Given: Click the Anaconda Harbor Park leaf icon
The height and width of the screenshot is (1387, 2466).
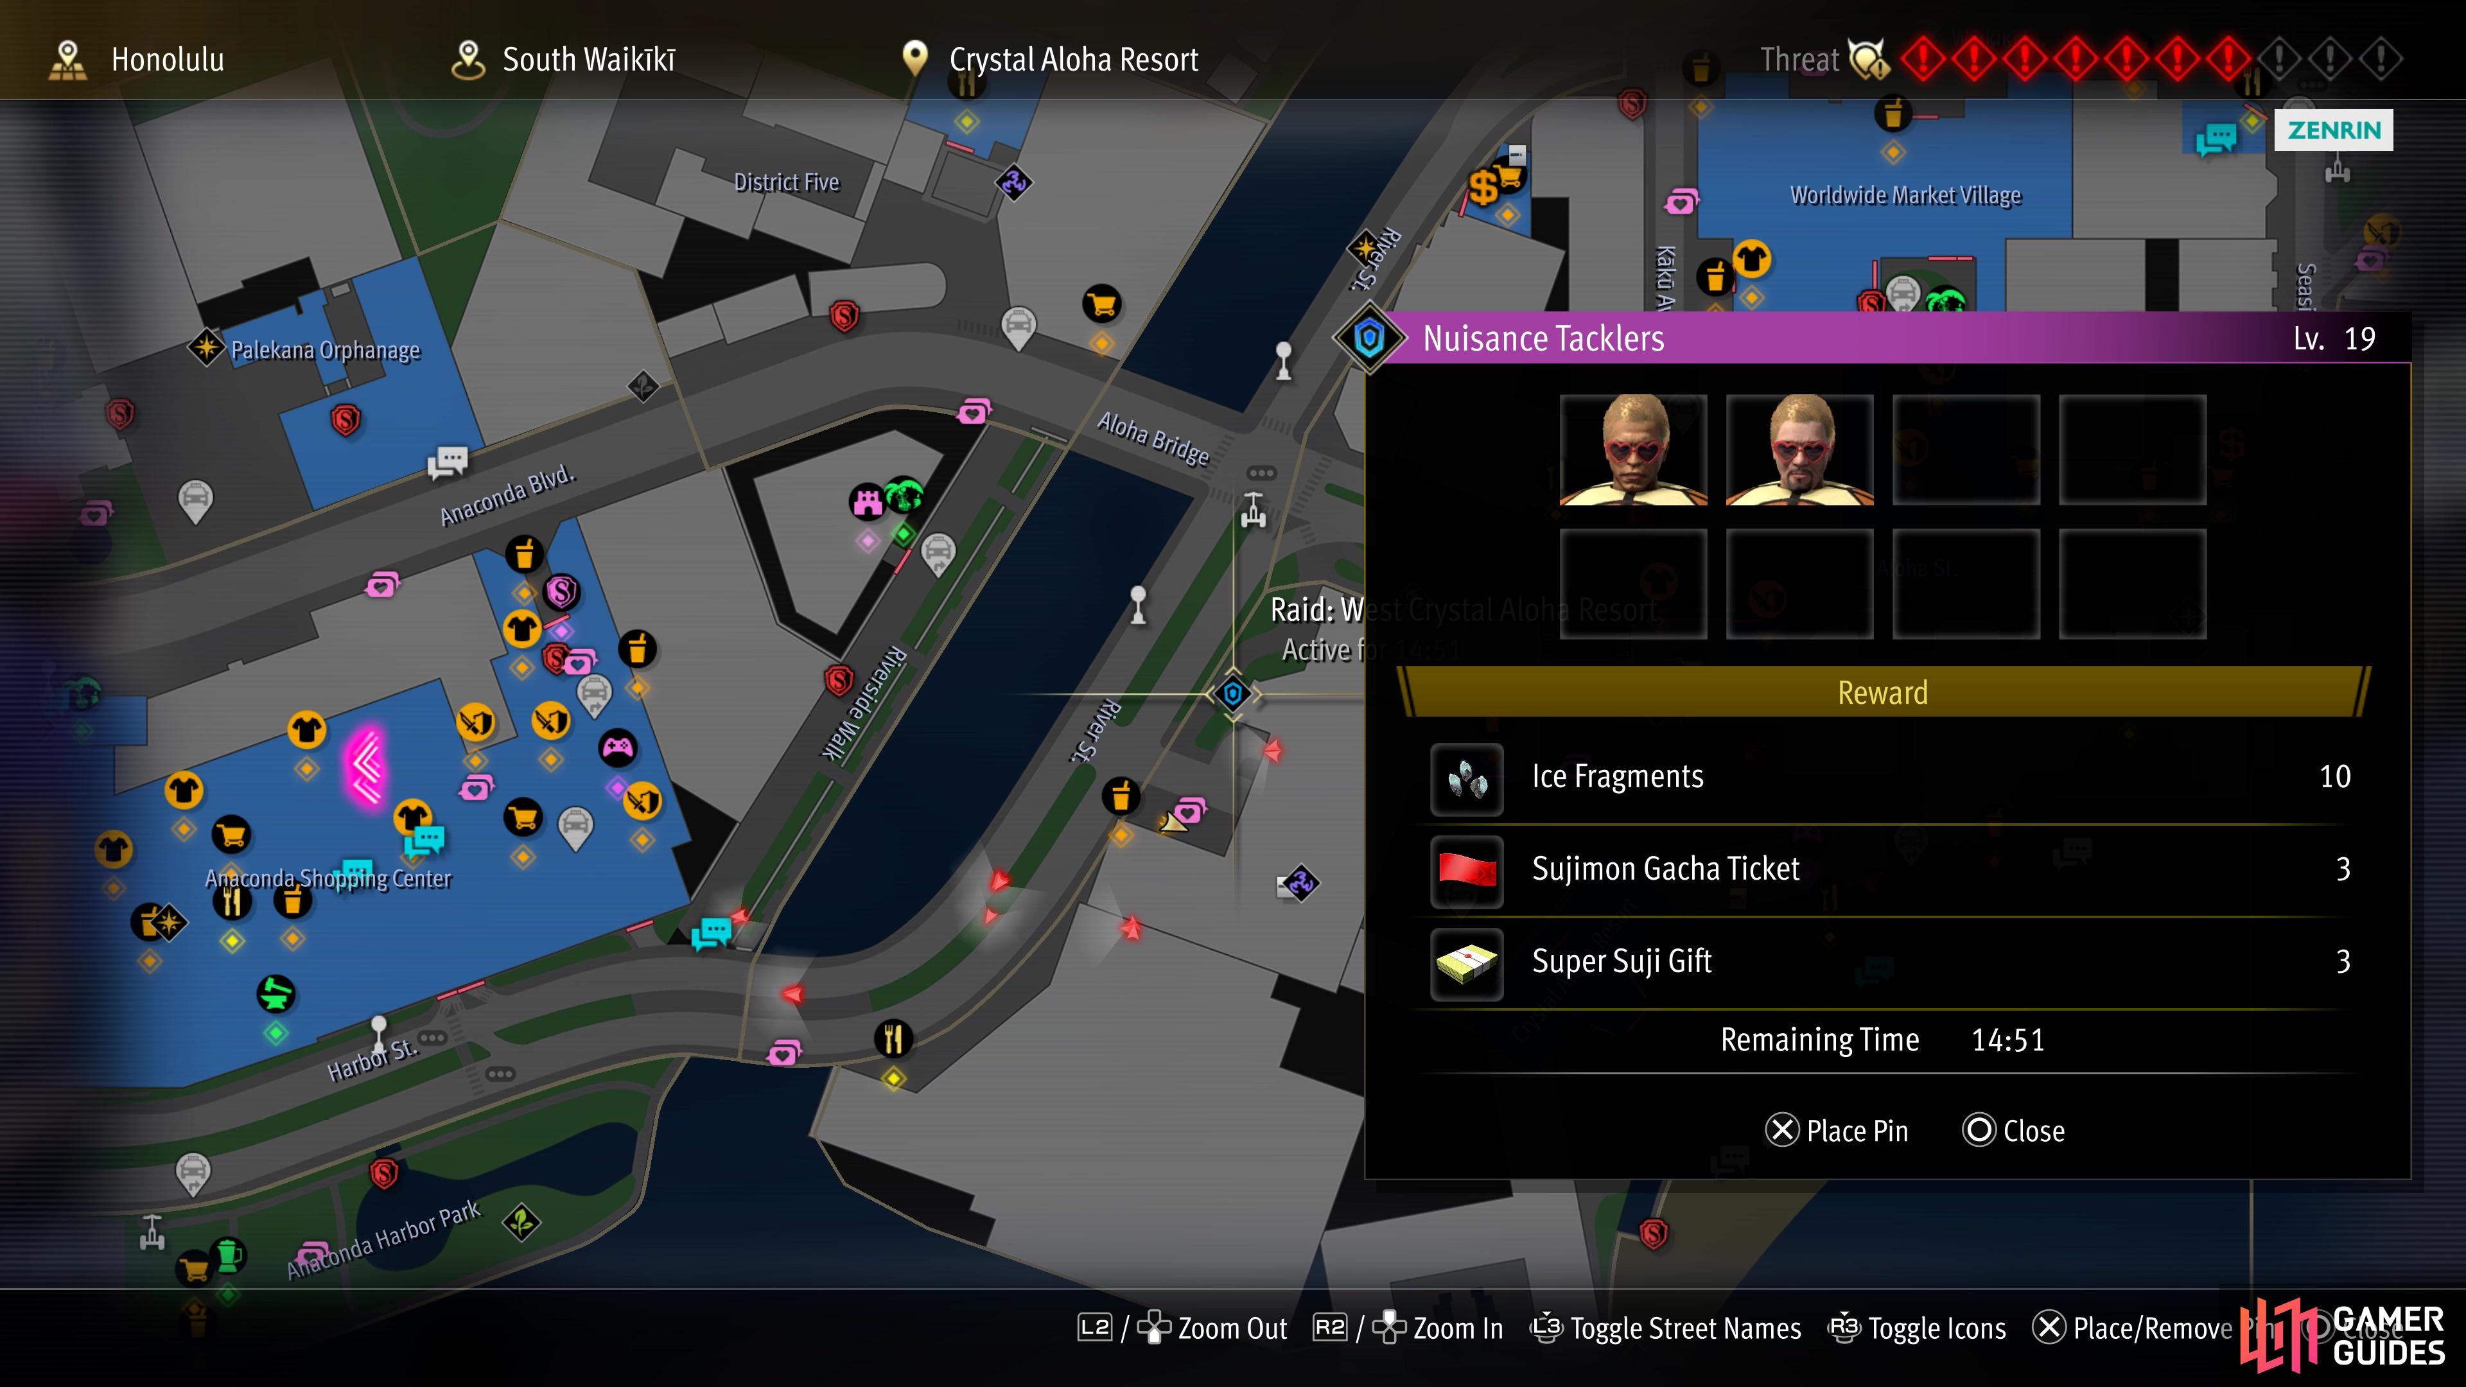Looking at the screenshot, I should pyautogui.click(x=521, y=1223).
